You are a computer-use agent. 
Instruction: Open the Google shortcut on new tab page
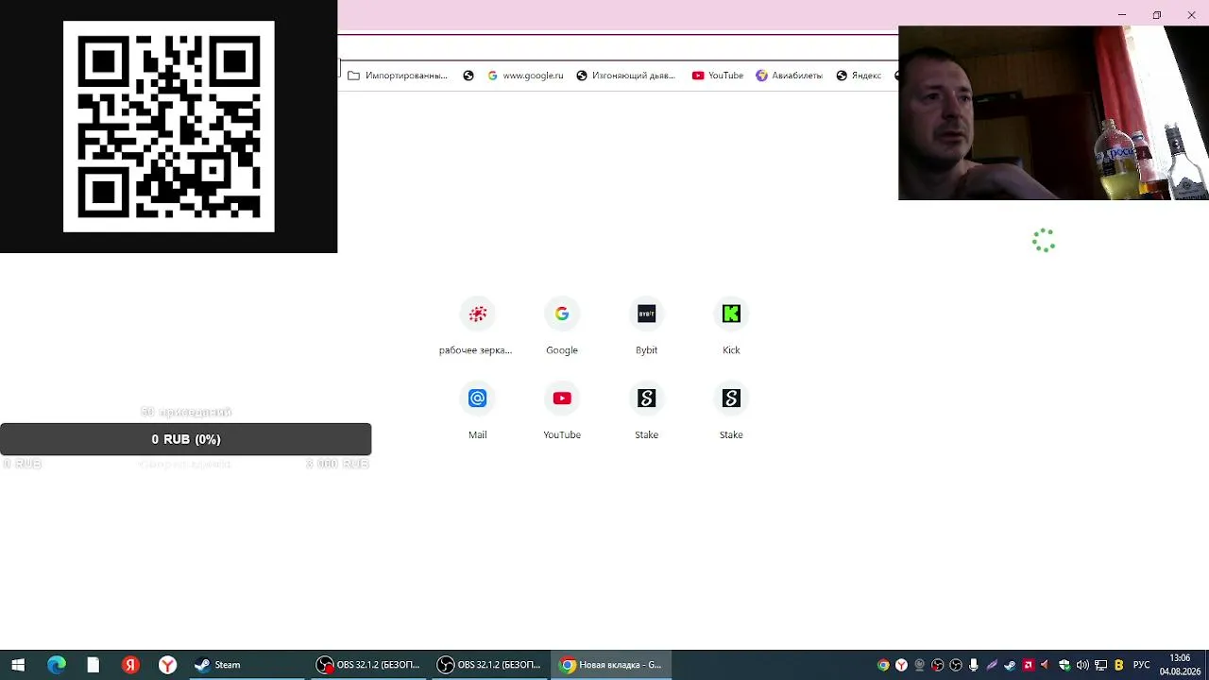pos(562,327)
